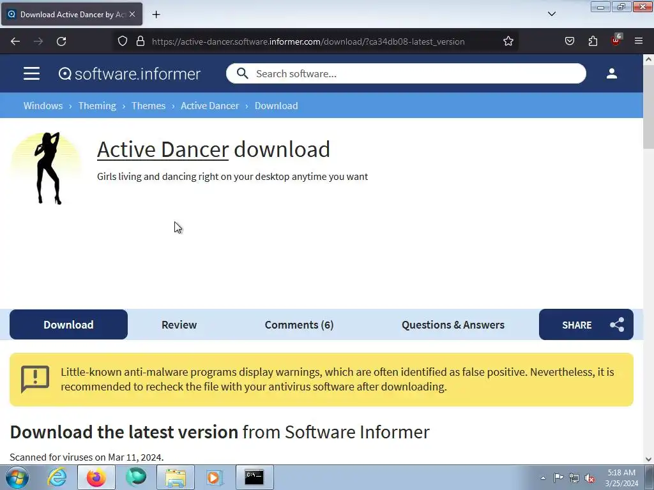Show hidden system tray icons
Image resolution: width=654 pixels, height=490 pixels.
pos(543,478)
